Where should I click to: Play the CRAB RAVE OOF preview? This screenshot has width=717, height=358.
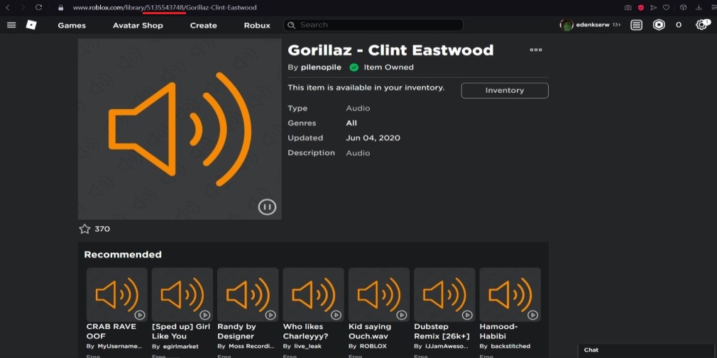[x=140, y=315]
